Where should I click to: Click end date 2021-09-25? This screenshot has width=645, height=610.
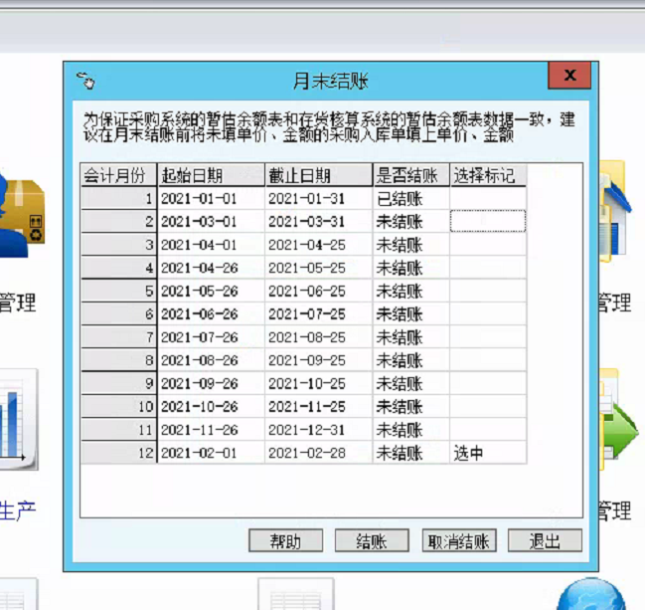coord(319,360)
